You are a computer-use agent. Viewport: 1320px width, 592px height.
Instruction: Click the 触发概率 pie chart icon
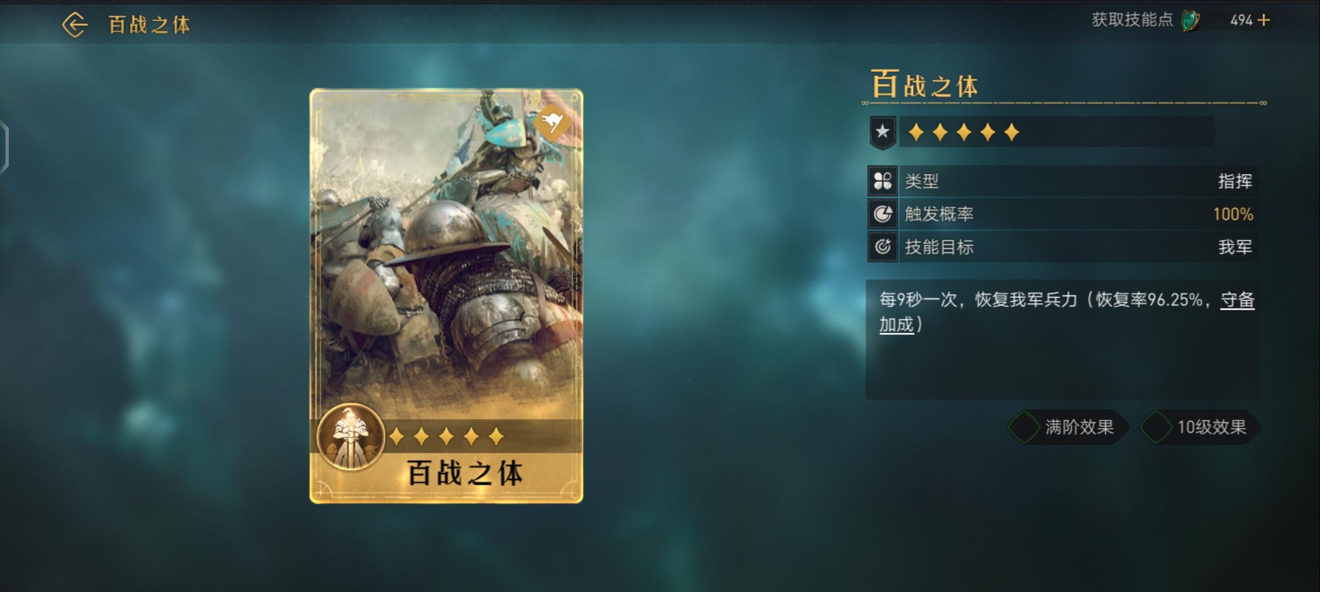tap(883, 214)
